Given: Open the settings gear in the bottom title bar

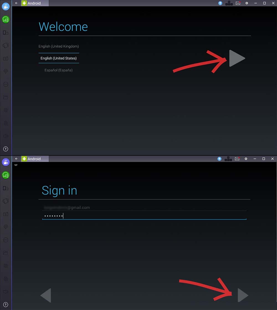Looking at the screenshot, I should (x=246, y=159).
